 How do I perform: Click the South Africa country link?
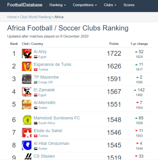[47, 123]
